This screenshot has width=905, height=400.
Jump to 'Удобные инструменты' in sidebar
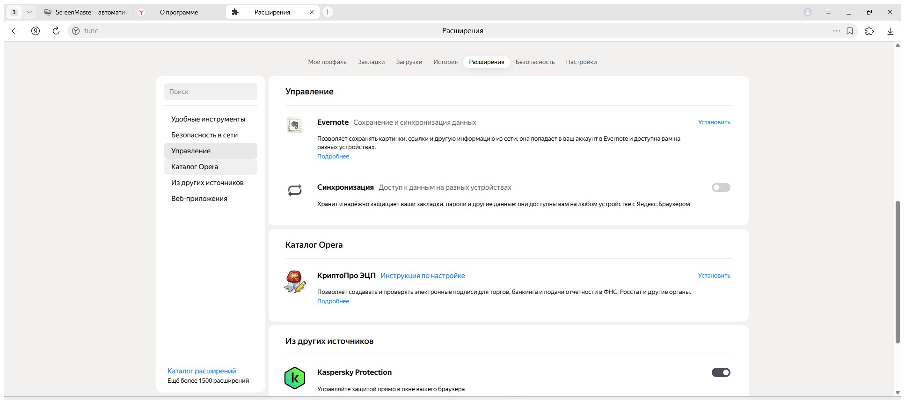(x=211, y=119)
